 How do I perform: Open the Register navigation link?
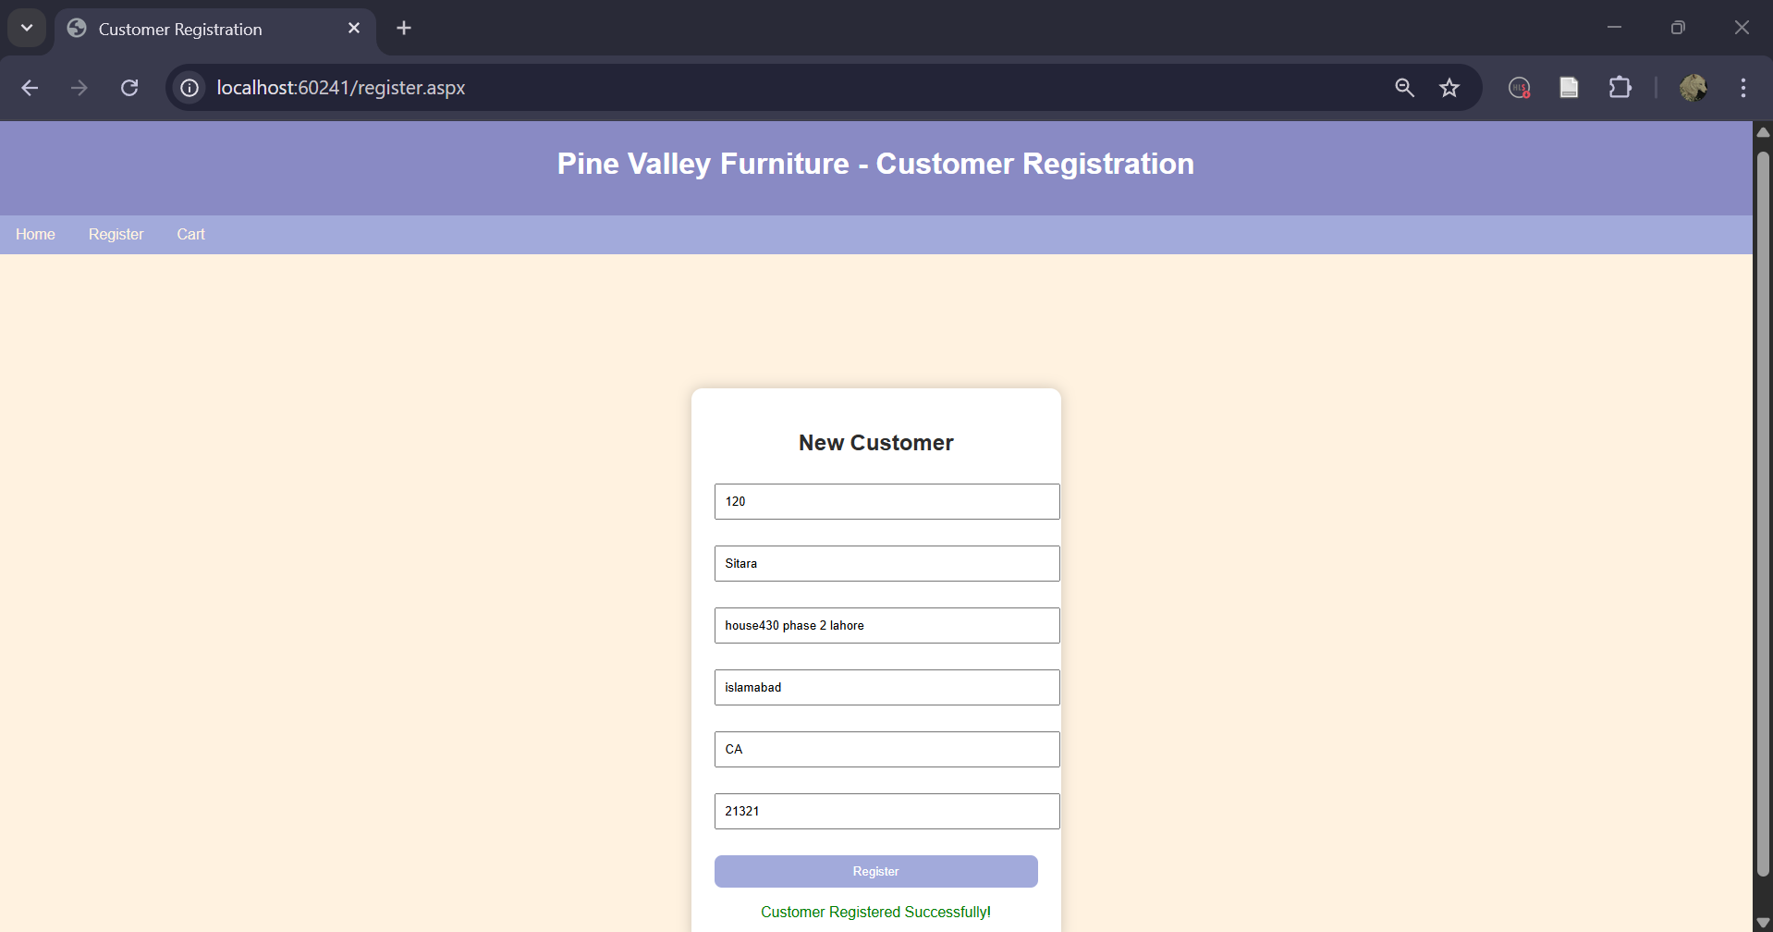coord(116,235)
